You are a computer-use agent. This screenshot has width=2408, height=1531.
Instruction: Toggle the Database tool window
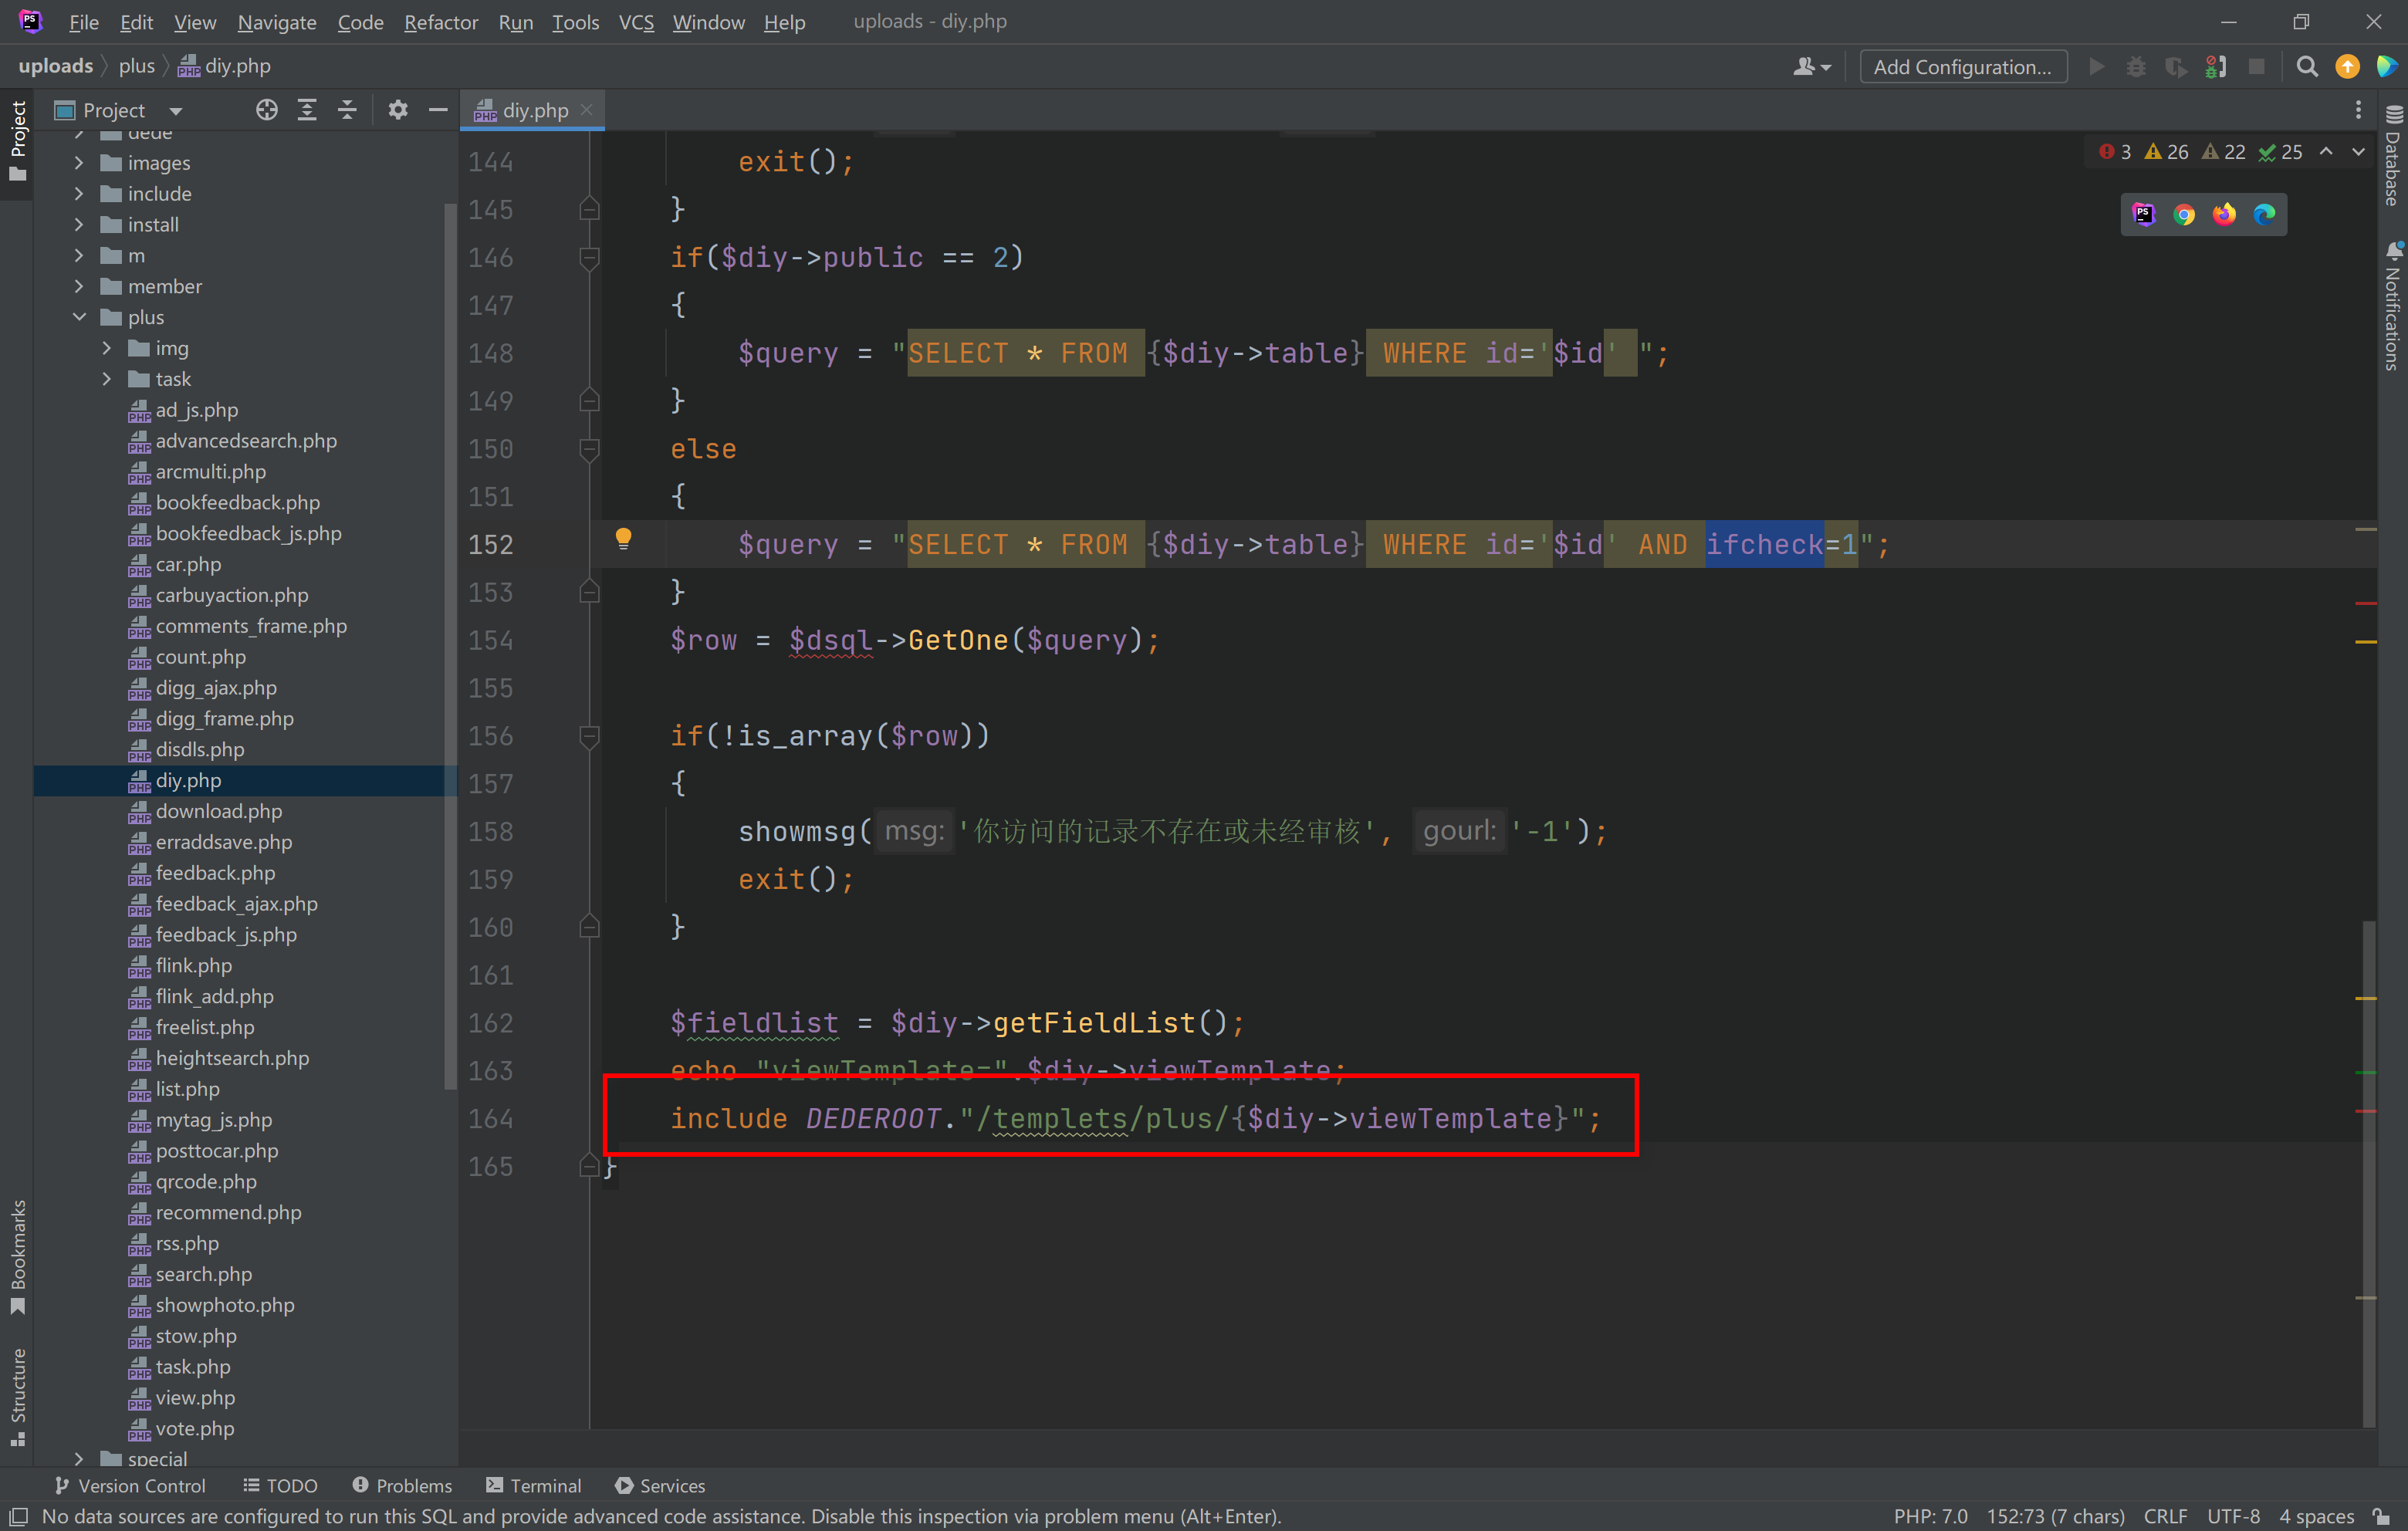2392,155
